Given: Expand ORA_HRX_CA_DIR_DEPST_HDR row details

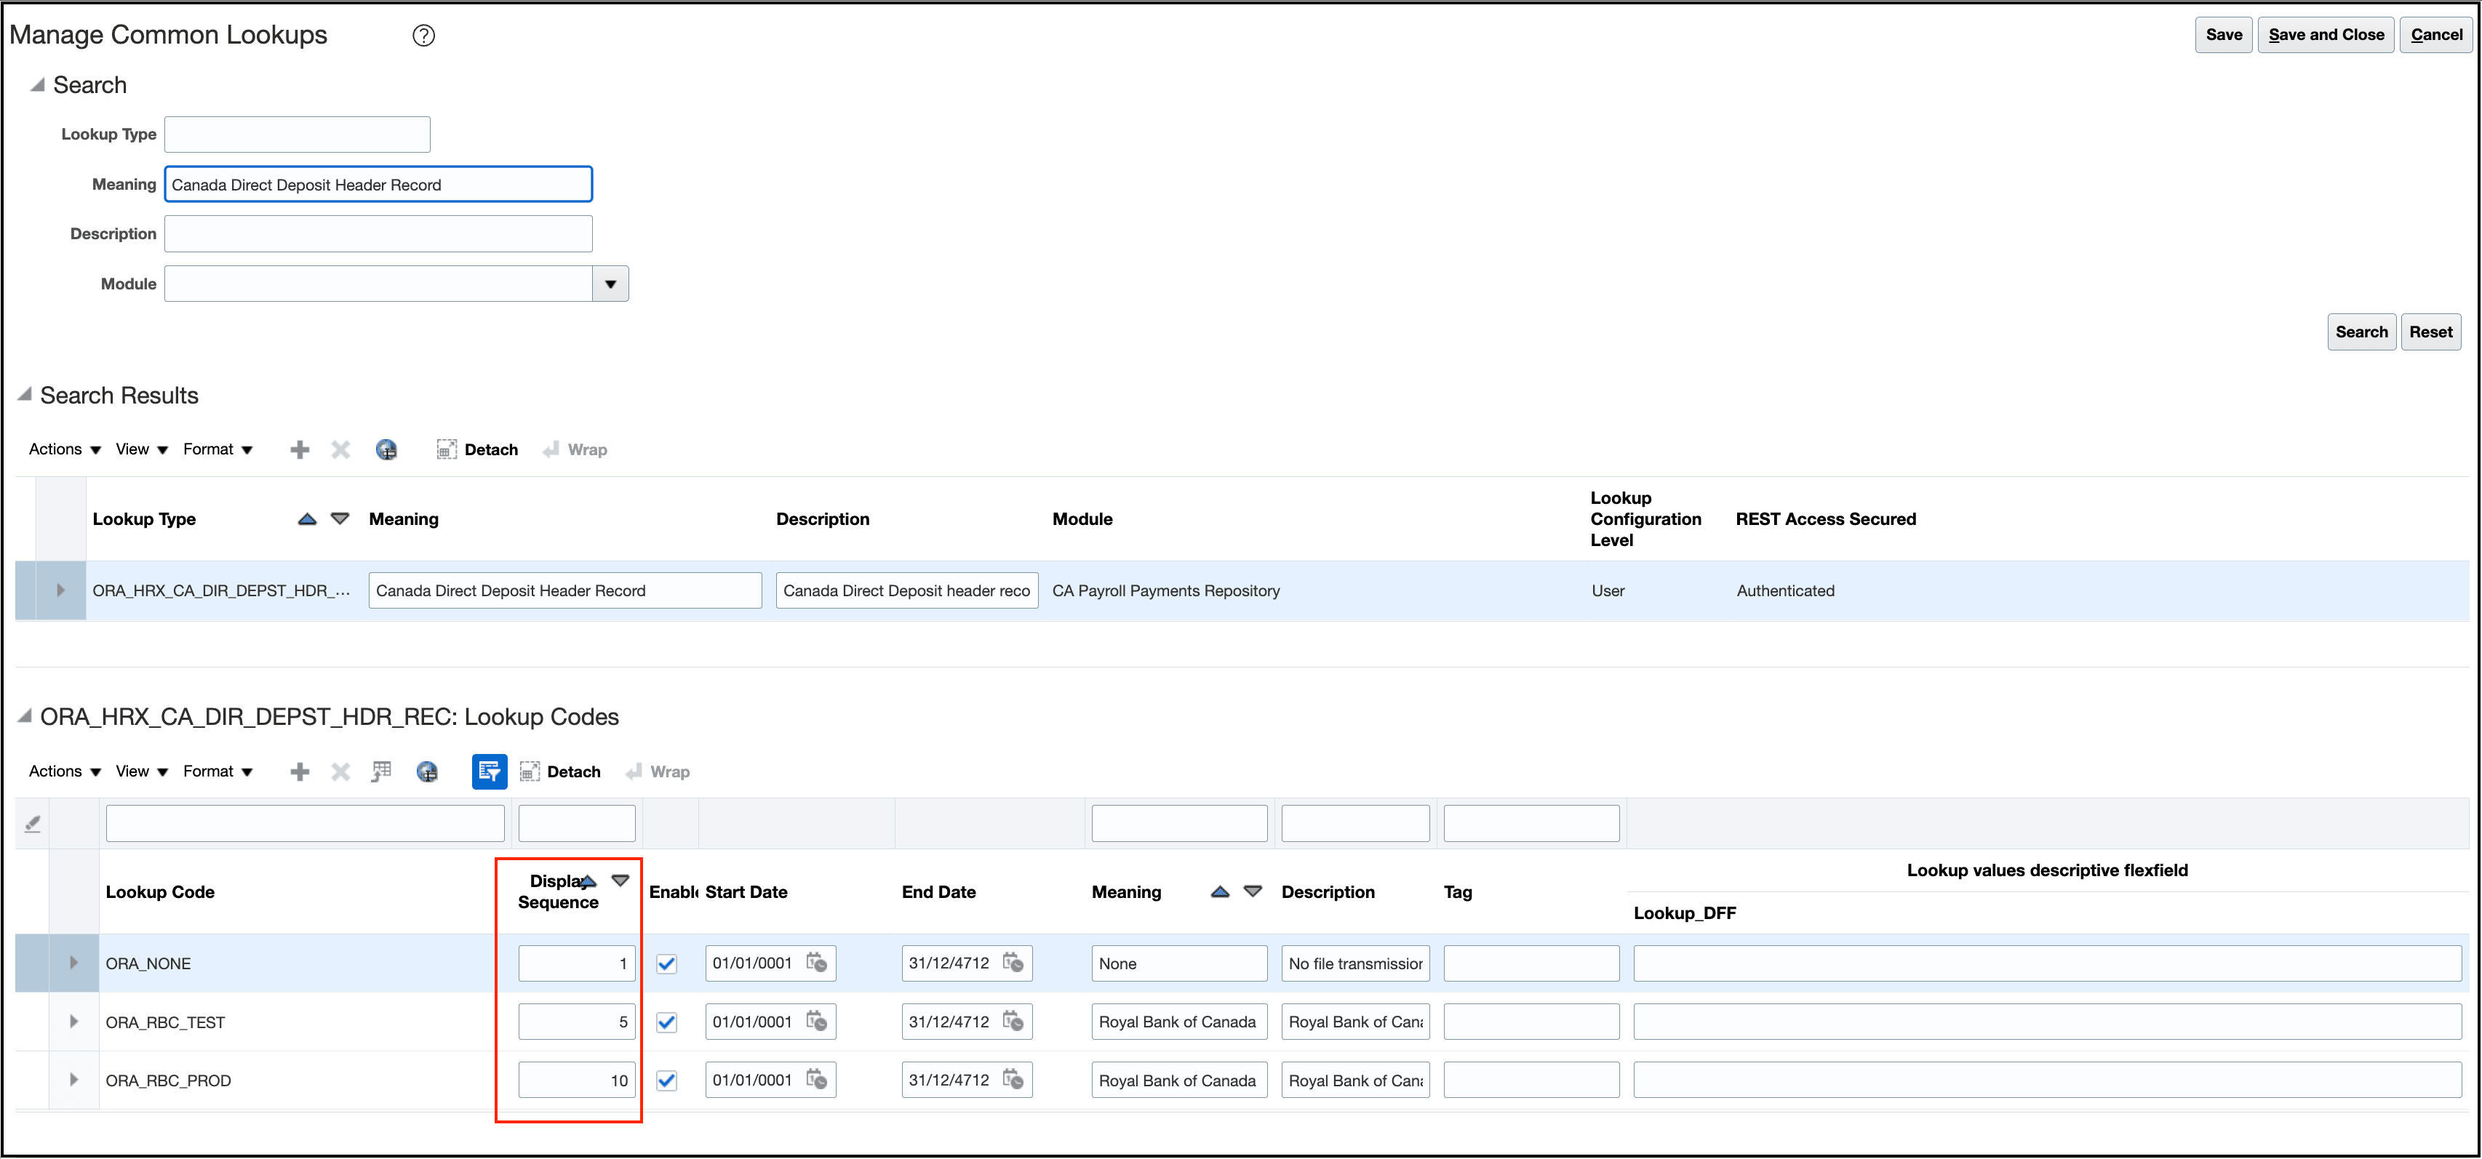Looking at the screenshot, I should [60, 590].
